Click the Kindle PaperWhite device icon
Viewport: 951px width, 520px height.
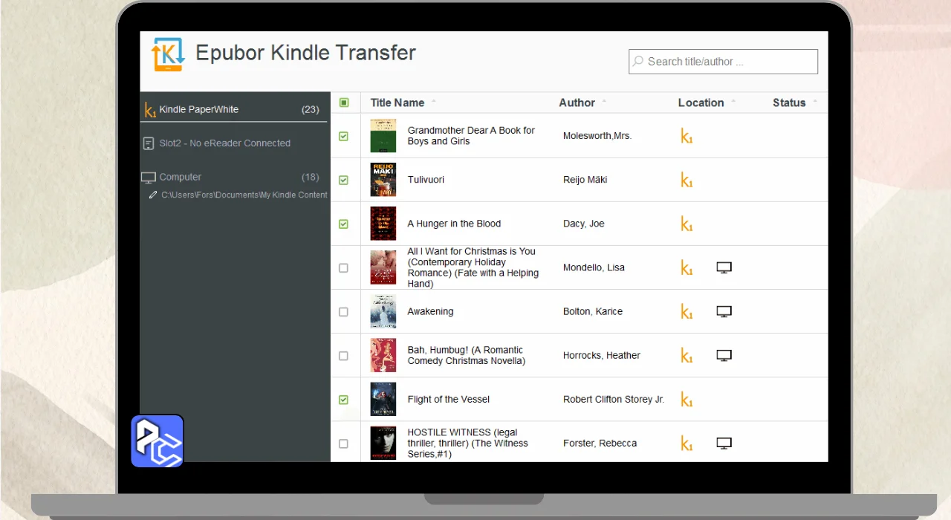click(x=149, y=110)
